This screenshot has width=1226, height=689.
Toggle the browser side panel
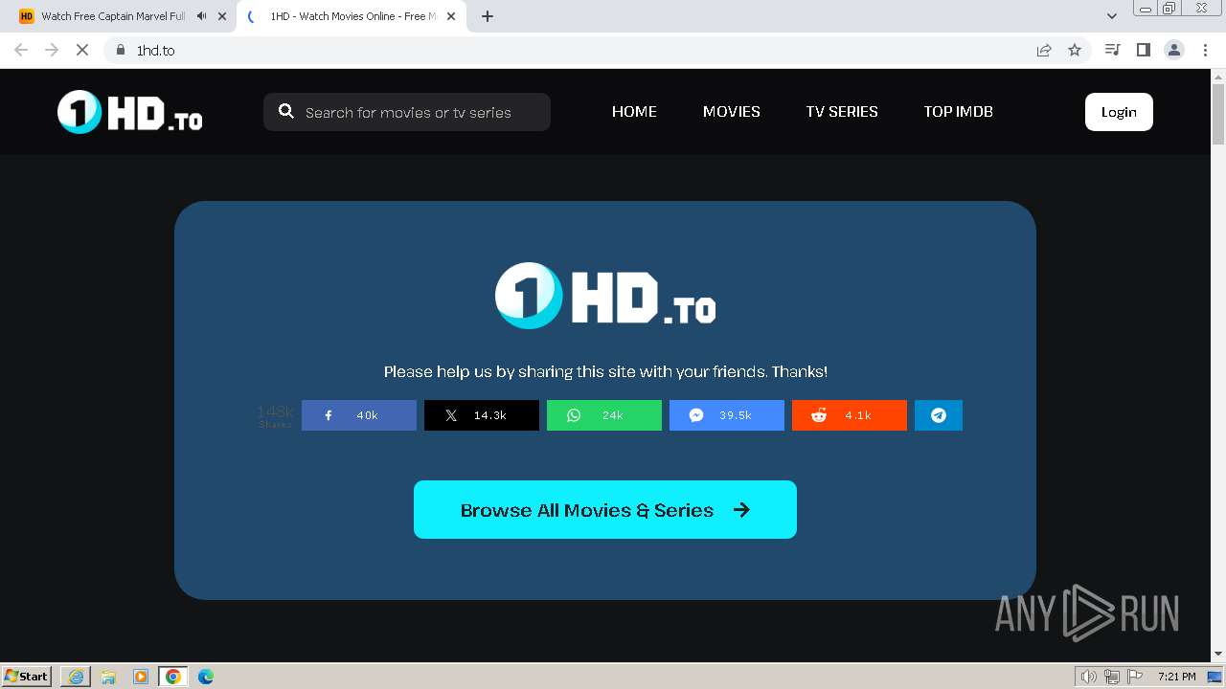[1144, 50]
